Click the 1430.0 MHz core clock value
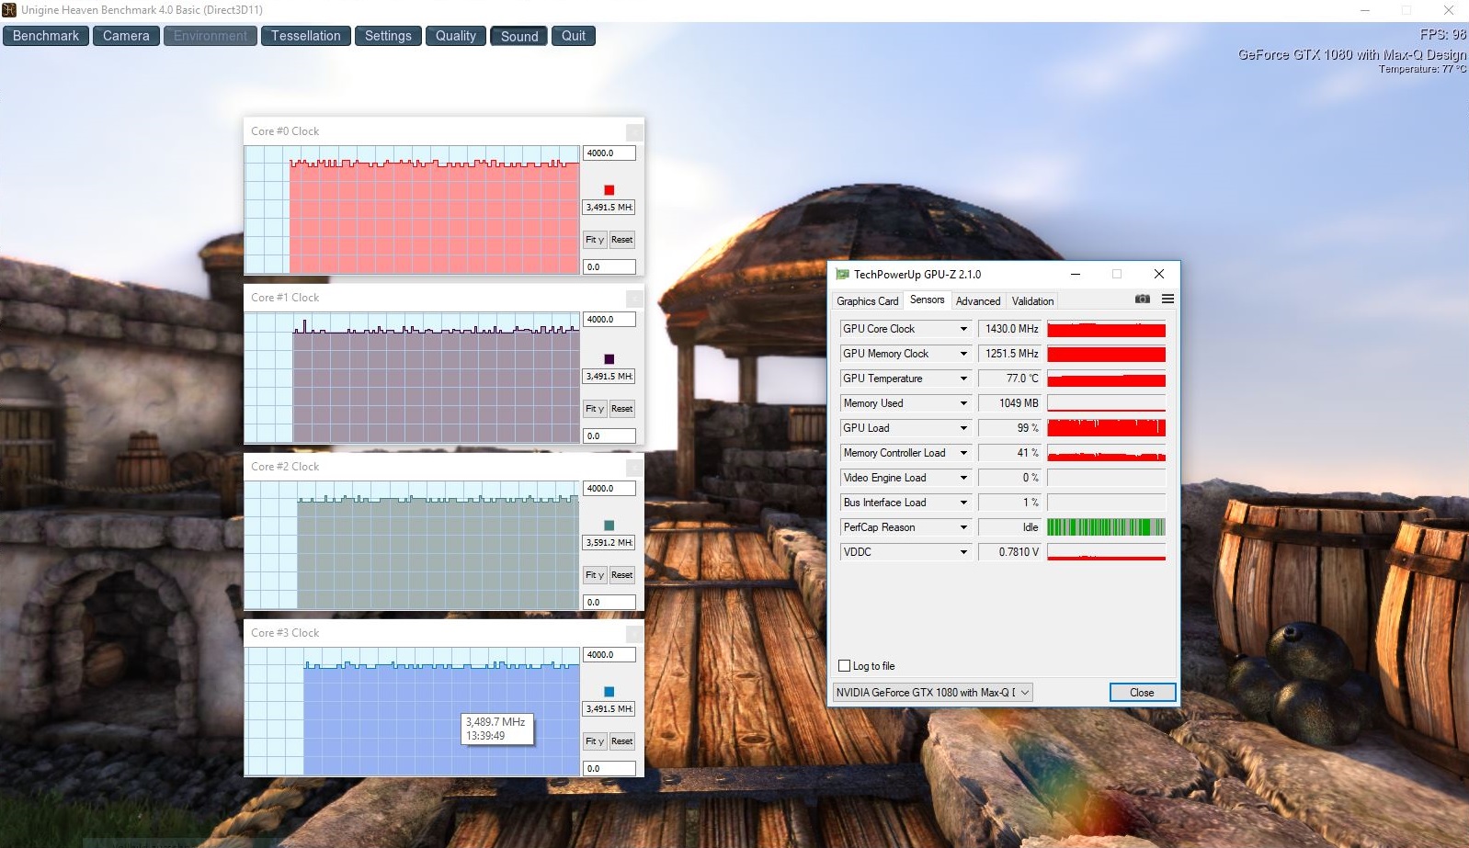1469x848 pixels. (x=1009, y=329)
